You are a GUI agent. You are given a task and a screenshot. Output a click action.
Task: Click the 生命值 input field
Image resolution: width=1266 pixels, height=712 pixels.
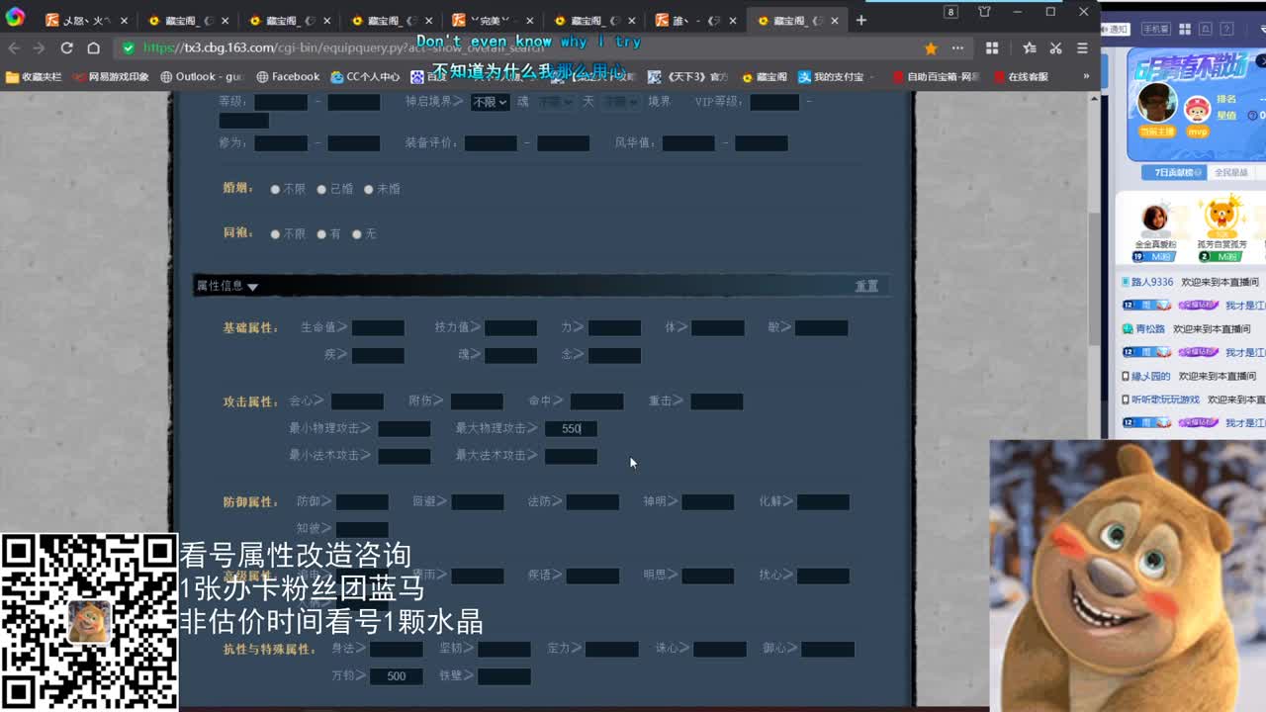(x=378, y=327)
